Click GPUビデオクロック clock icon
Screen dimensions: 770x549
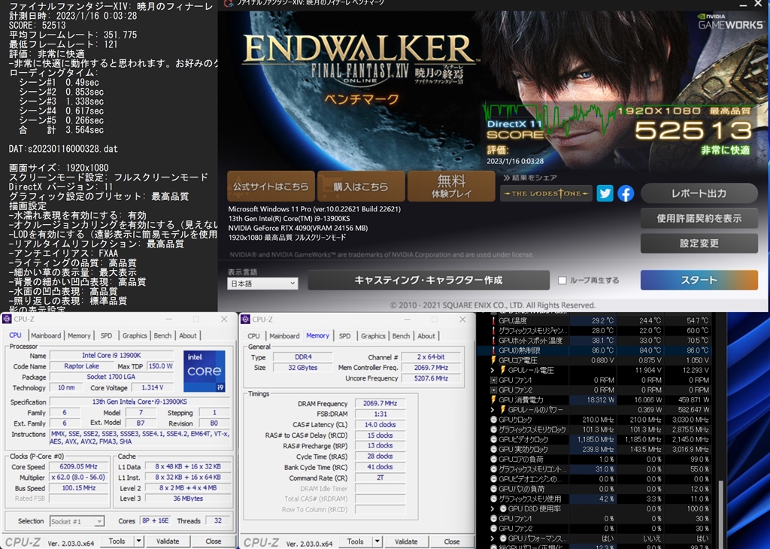[493, 439]
